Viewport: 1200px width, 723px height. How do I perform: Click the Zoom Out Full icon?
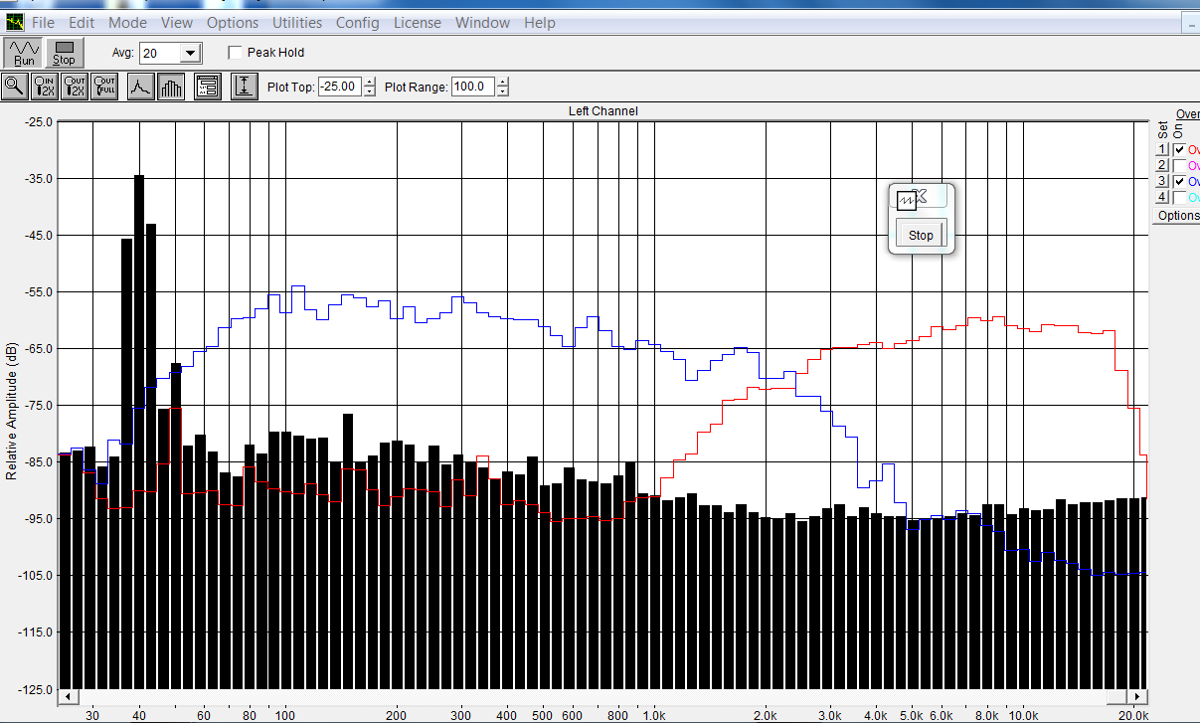(104, 87)
